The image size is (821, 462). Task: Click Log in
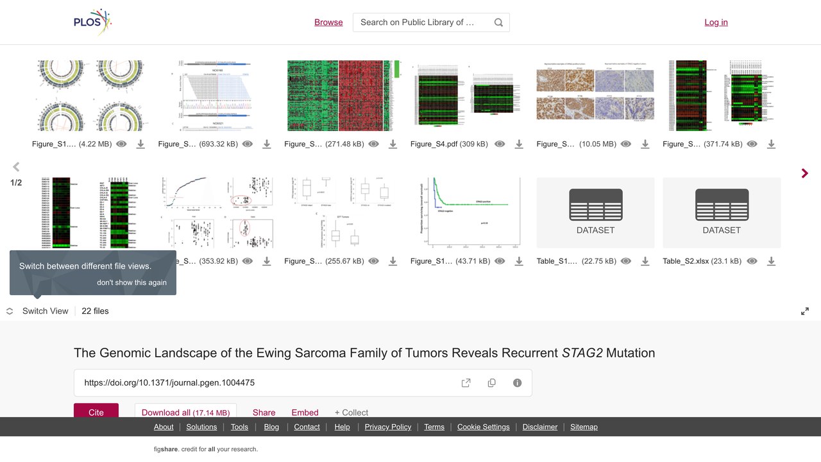click(716, 22)
